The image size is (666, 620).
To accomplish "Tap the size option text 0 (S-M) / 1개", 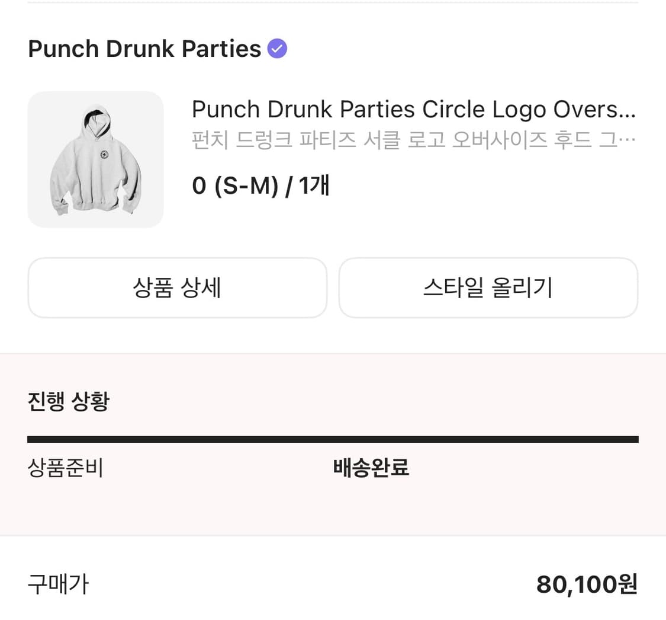I will [260, 185].
